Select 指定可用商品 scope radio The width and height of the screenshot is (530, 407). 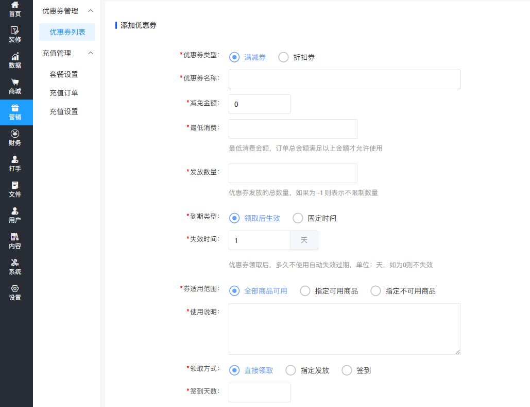click(x=305, y=291)
